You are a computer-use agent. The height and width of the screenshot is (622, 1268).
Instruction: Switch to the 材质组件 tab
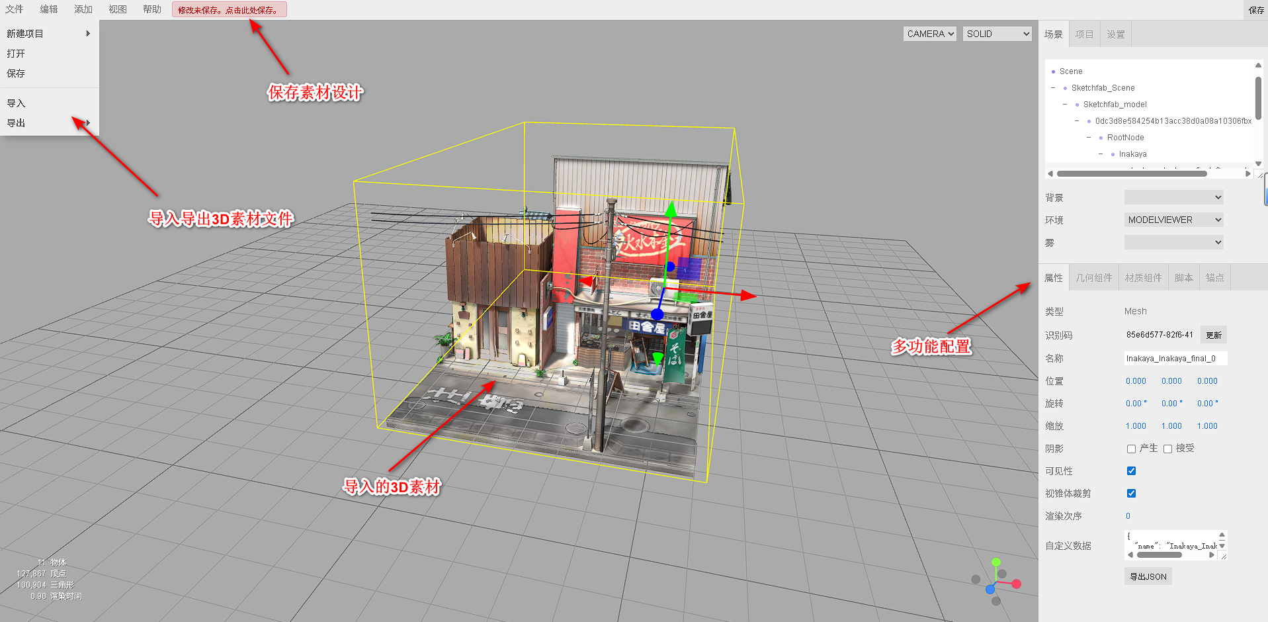coord(1143,278)
